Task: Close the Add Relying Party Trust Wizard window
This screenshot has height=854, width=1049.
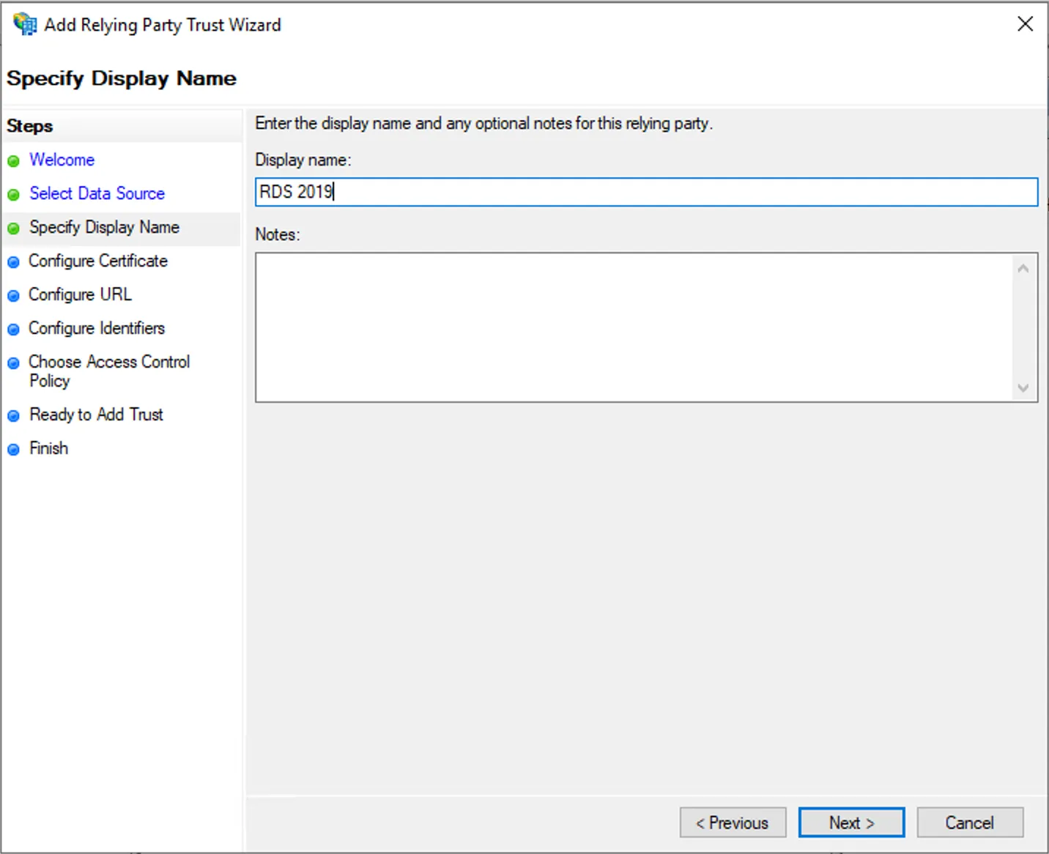Action: coord(1025,24)
